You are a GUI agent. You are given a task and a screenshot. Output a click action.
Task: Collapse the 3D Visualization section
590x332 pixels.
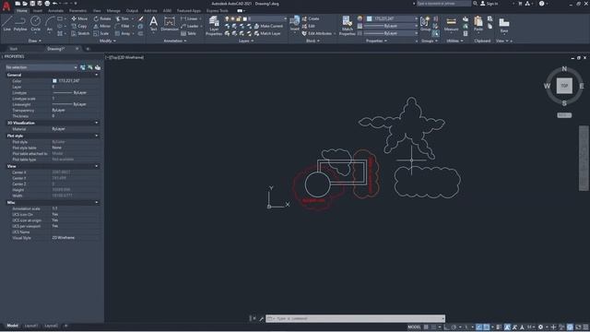97,123
